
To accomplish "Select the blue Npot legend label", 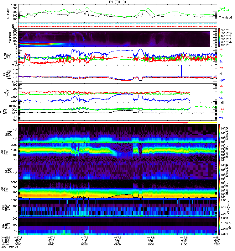I will coord(222,80).
